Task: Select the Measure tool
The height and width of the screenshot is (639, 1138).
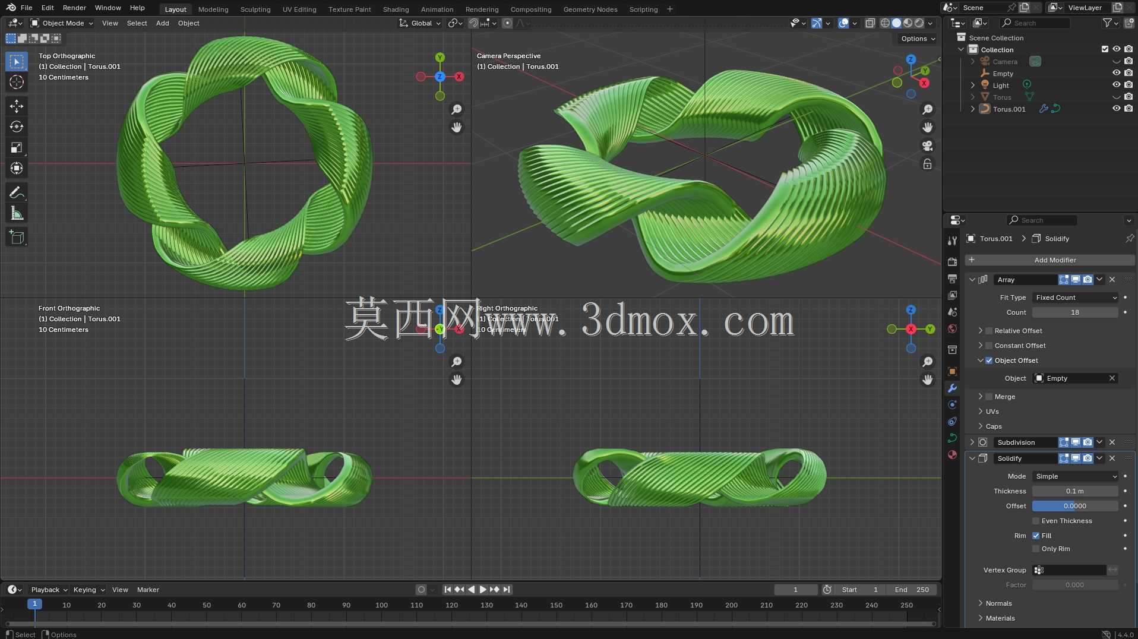Action: pos(17,213)
